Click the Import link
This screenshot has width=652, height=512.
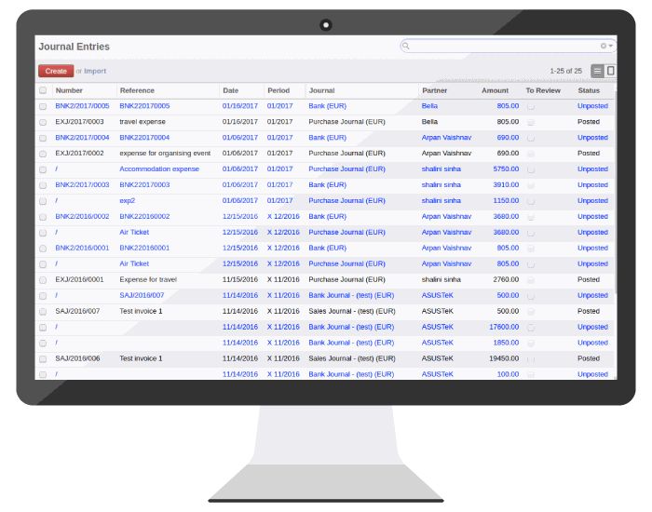tap(95, 71)
